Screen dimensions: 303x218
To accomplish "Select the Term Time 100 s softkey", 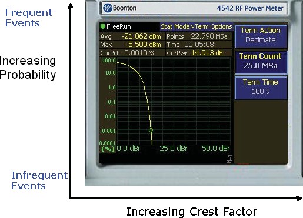I will (x=261, y=88).
